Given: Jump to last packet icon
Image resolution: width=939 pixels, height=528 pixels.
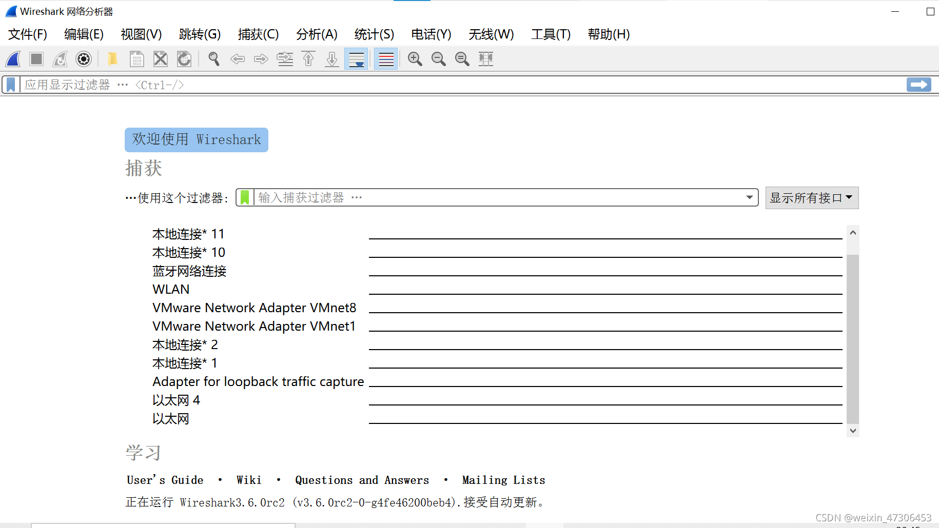Looking at the screenshot, I should 332,59.
